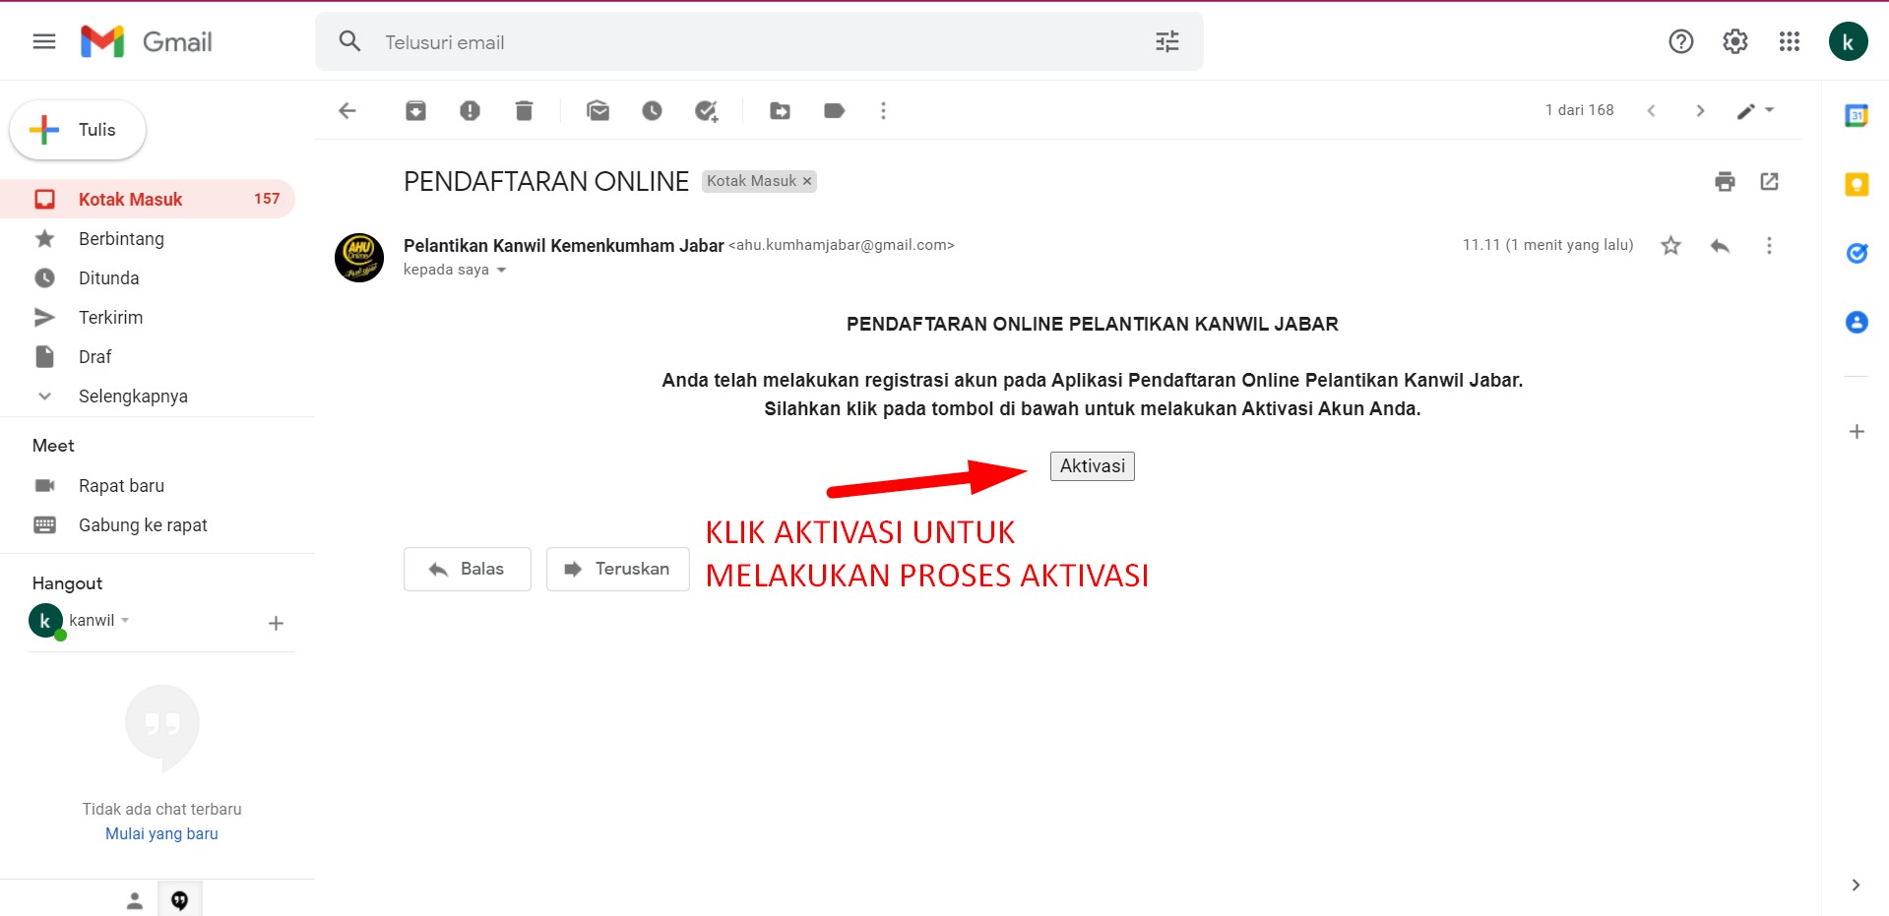1889x916 pixels.
Task: Star the Pelantikan Kanwil email
Action: click(1670, 246)
